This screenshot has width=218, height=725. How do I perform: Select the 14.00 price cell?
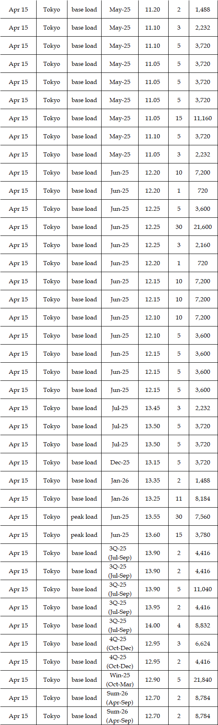[153, 625]
